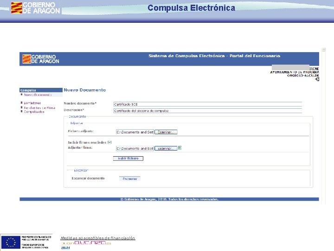
Task: Click 'Medidas susceptibles de financiación' text
Action: pos(98,238)
